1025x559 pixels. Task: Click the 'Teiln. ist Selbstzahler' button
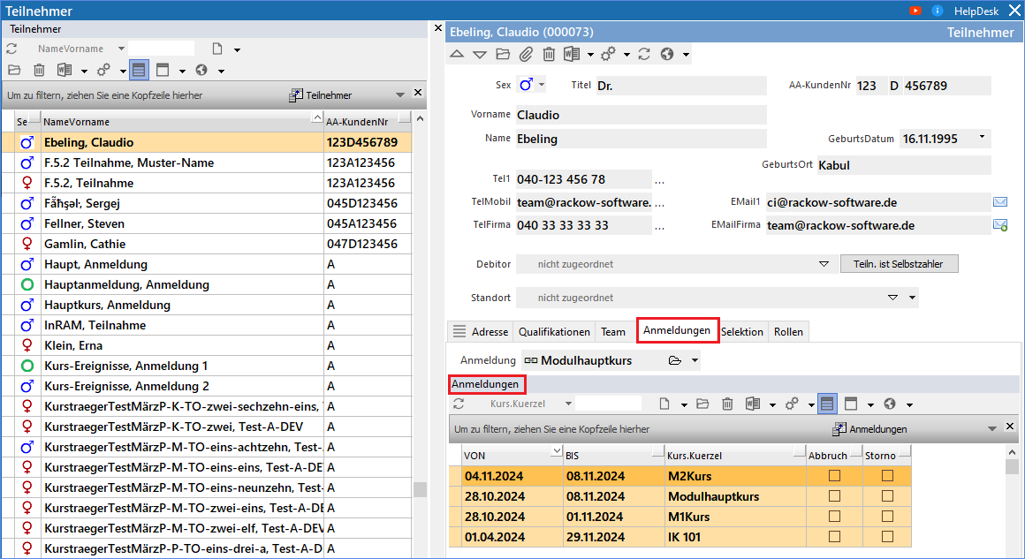point(900,264)
